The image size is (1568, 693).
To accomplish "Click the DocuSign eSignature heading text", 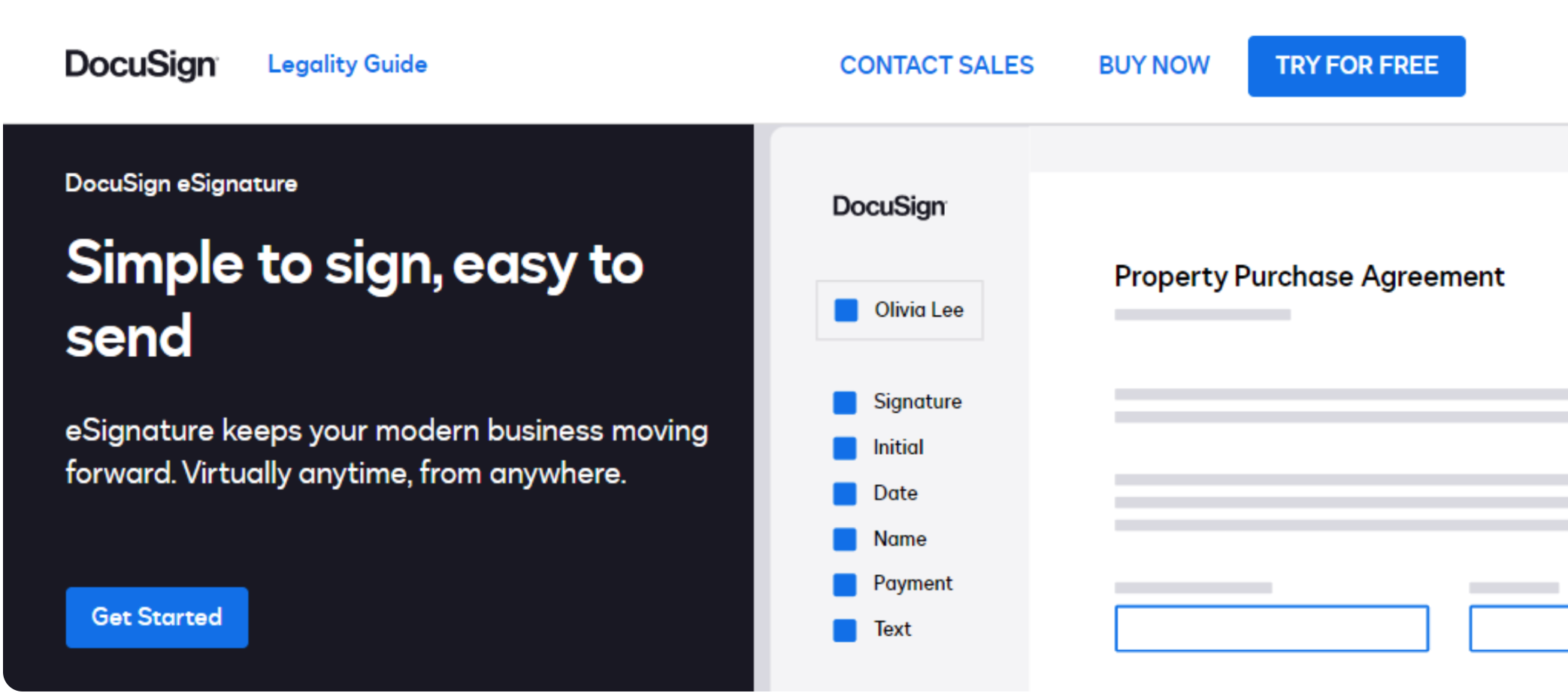I will pos(181,183).
